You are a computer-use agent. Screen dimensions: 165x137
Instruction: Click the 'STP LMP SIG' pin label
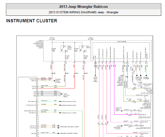tap(32, 113)
